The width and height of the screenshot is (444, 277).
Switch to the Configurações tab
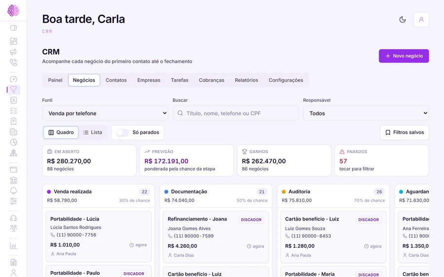[286, 80]
